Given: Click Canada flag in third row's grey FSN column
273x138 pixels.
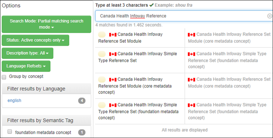Looking at the screenshot, I should click(192, 79).
